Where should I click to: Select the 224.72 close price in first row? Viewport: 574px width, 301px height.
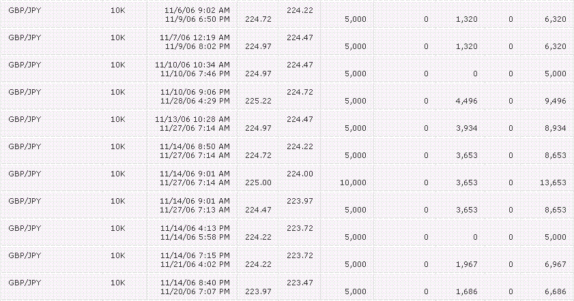pos(258,19)
